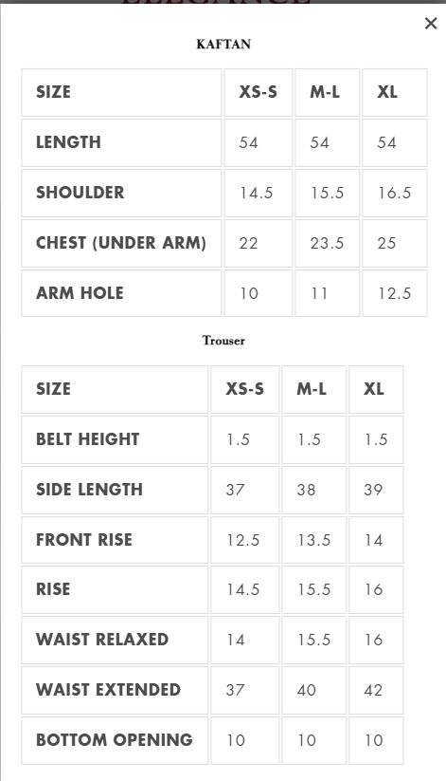Click the WAIST EXTENDED row label
Image resolution: width=446 pixels, height=781 pixels.
(x=108, y=690)
